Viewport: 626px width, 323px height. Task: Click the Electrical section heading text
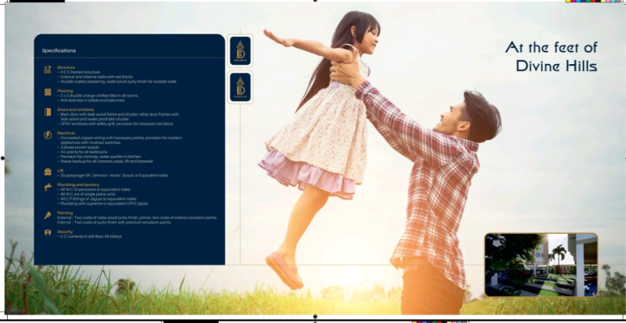[66, 133]
